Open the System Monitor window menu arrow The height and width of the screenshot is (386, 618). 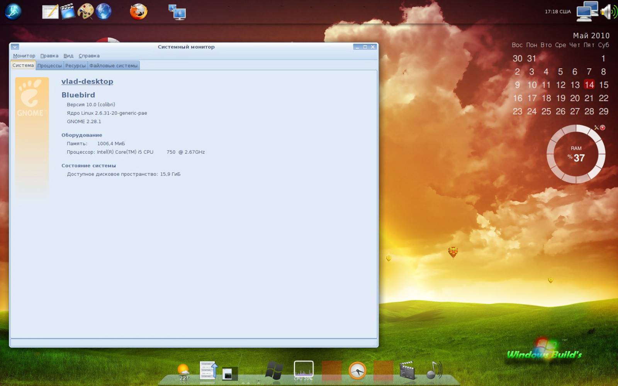click(x=15, y=47)
